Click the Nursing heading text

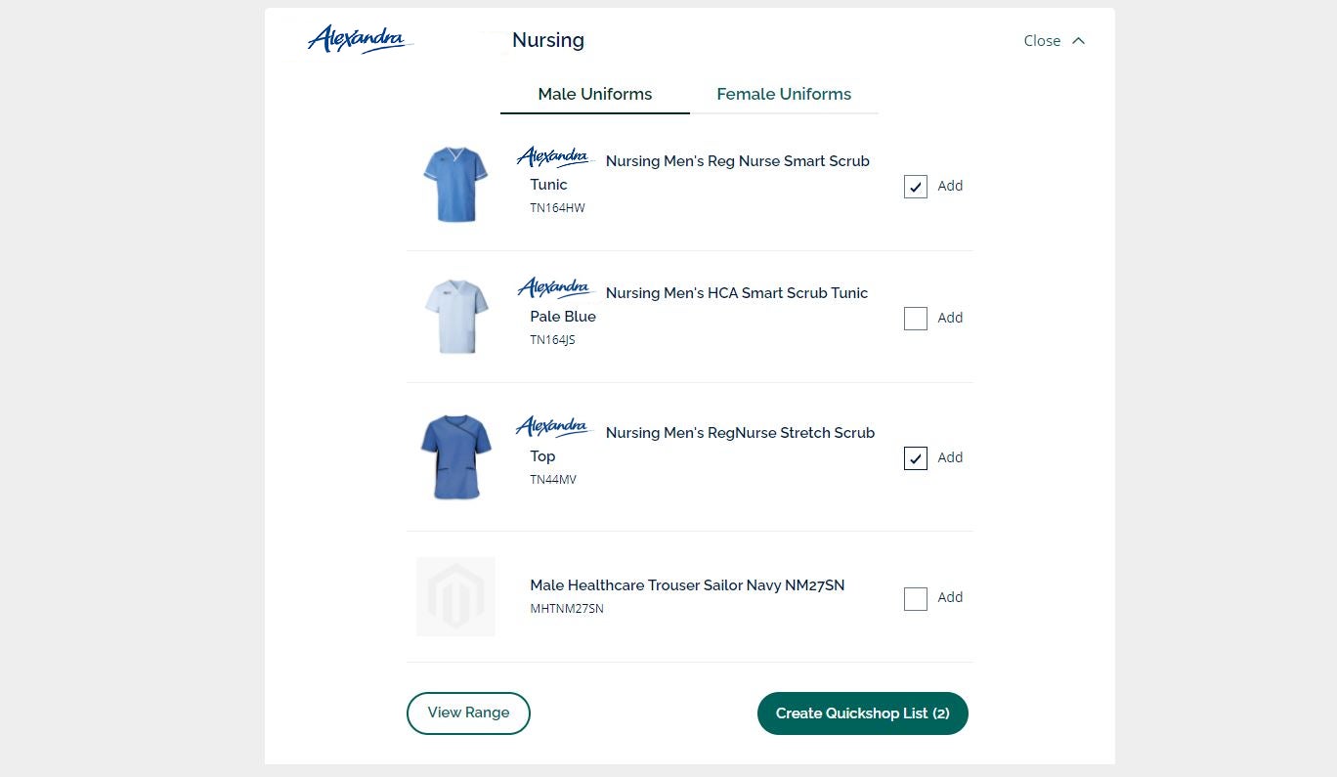548,40
